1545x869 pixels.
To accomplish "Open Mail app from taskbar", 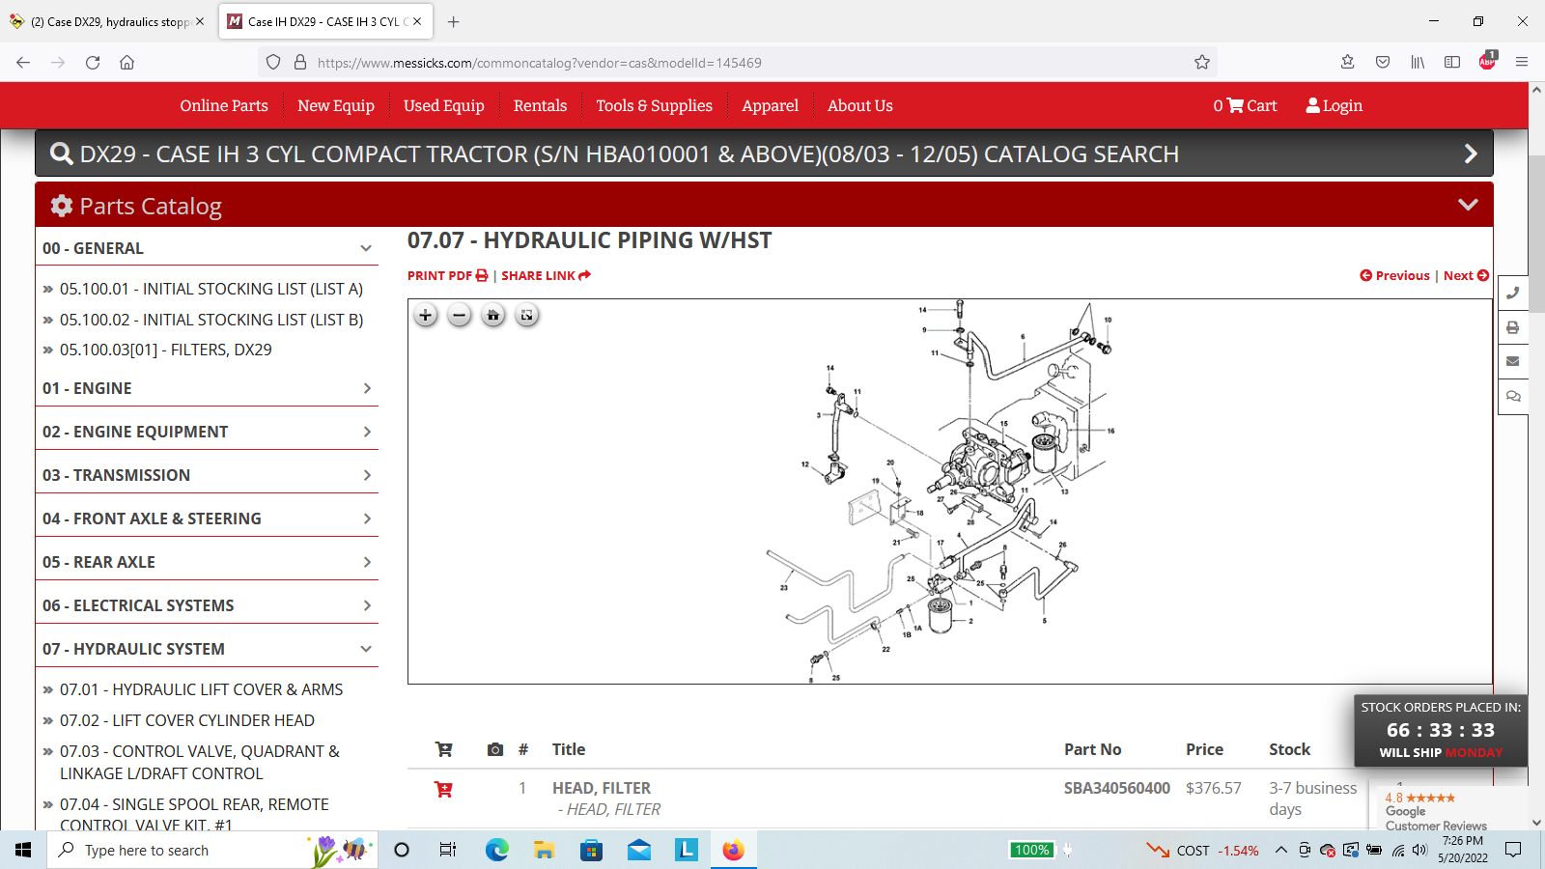I will [639, 850].
